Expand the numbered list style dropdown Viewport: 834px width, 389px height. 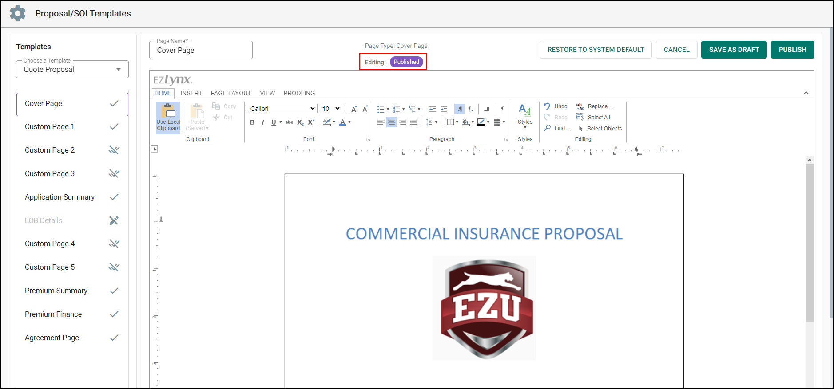tap(403, 109)
